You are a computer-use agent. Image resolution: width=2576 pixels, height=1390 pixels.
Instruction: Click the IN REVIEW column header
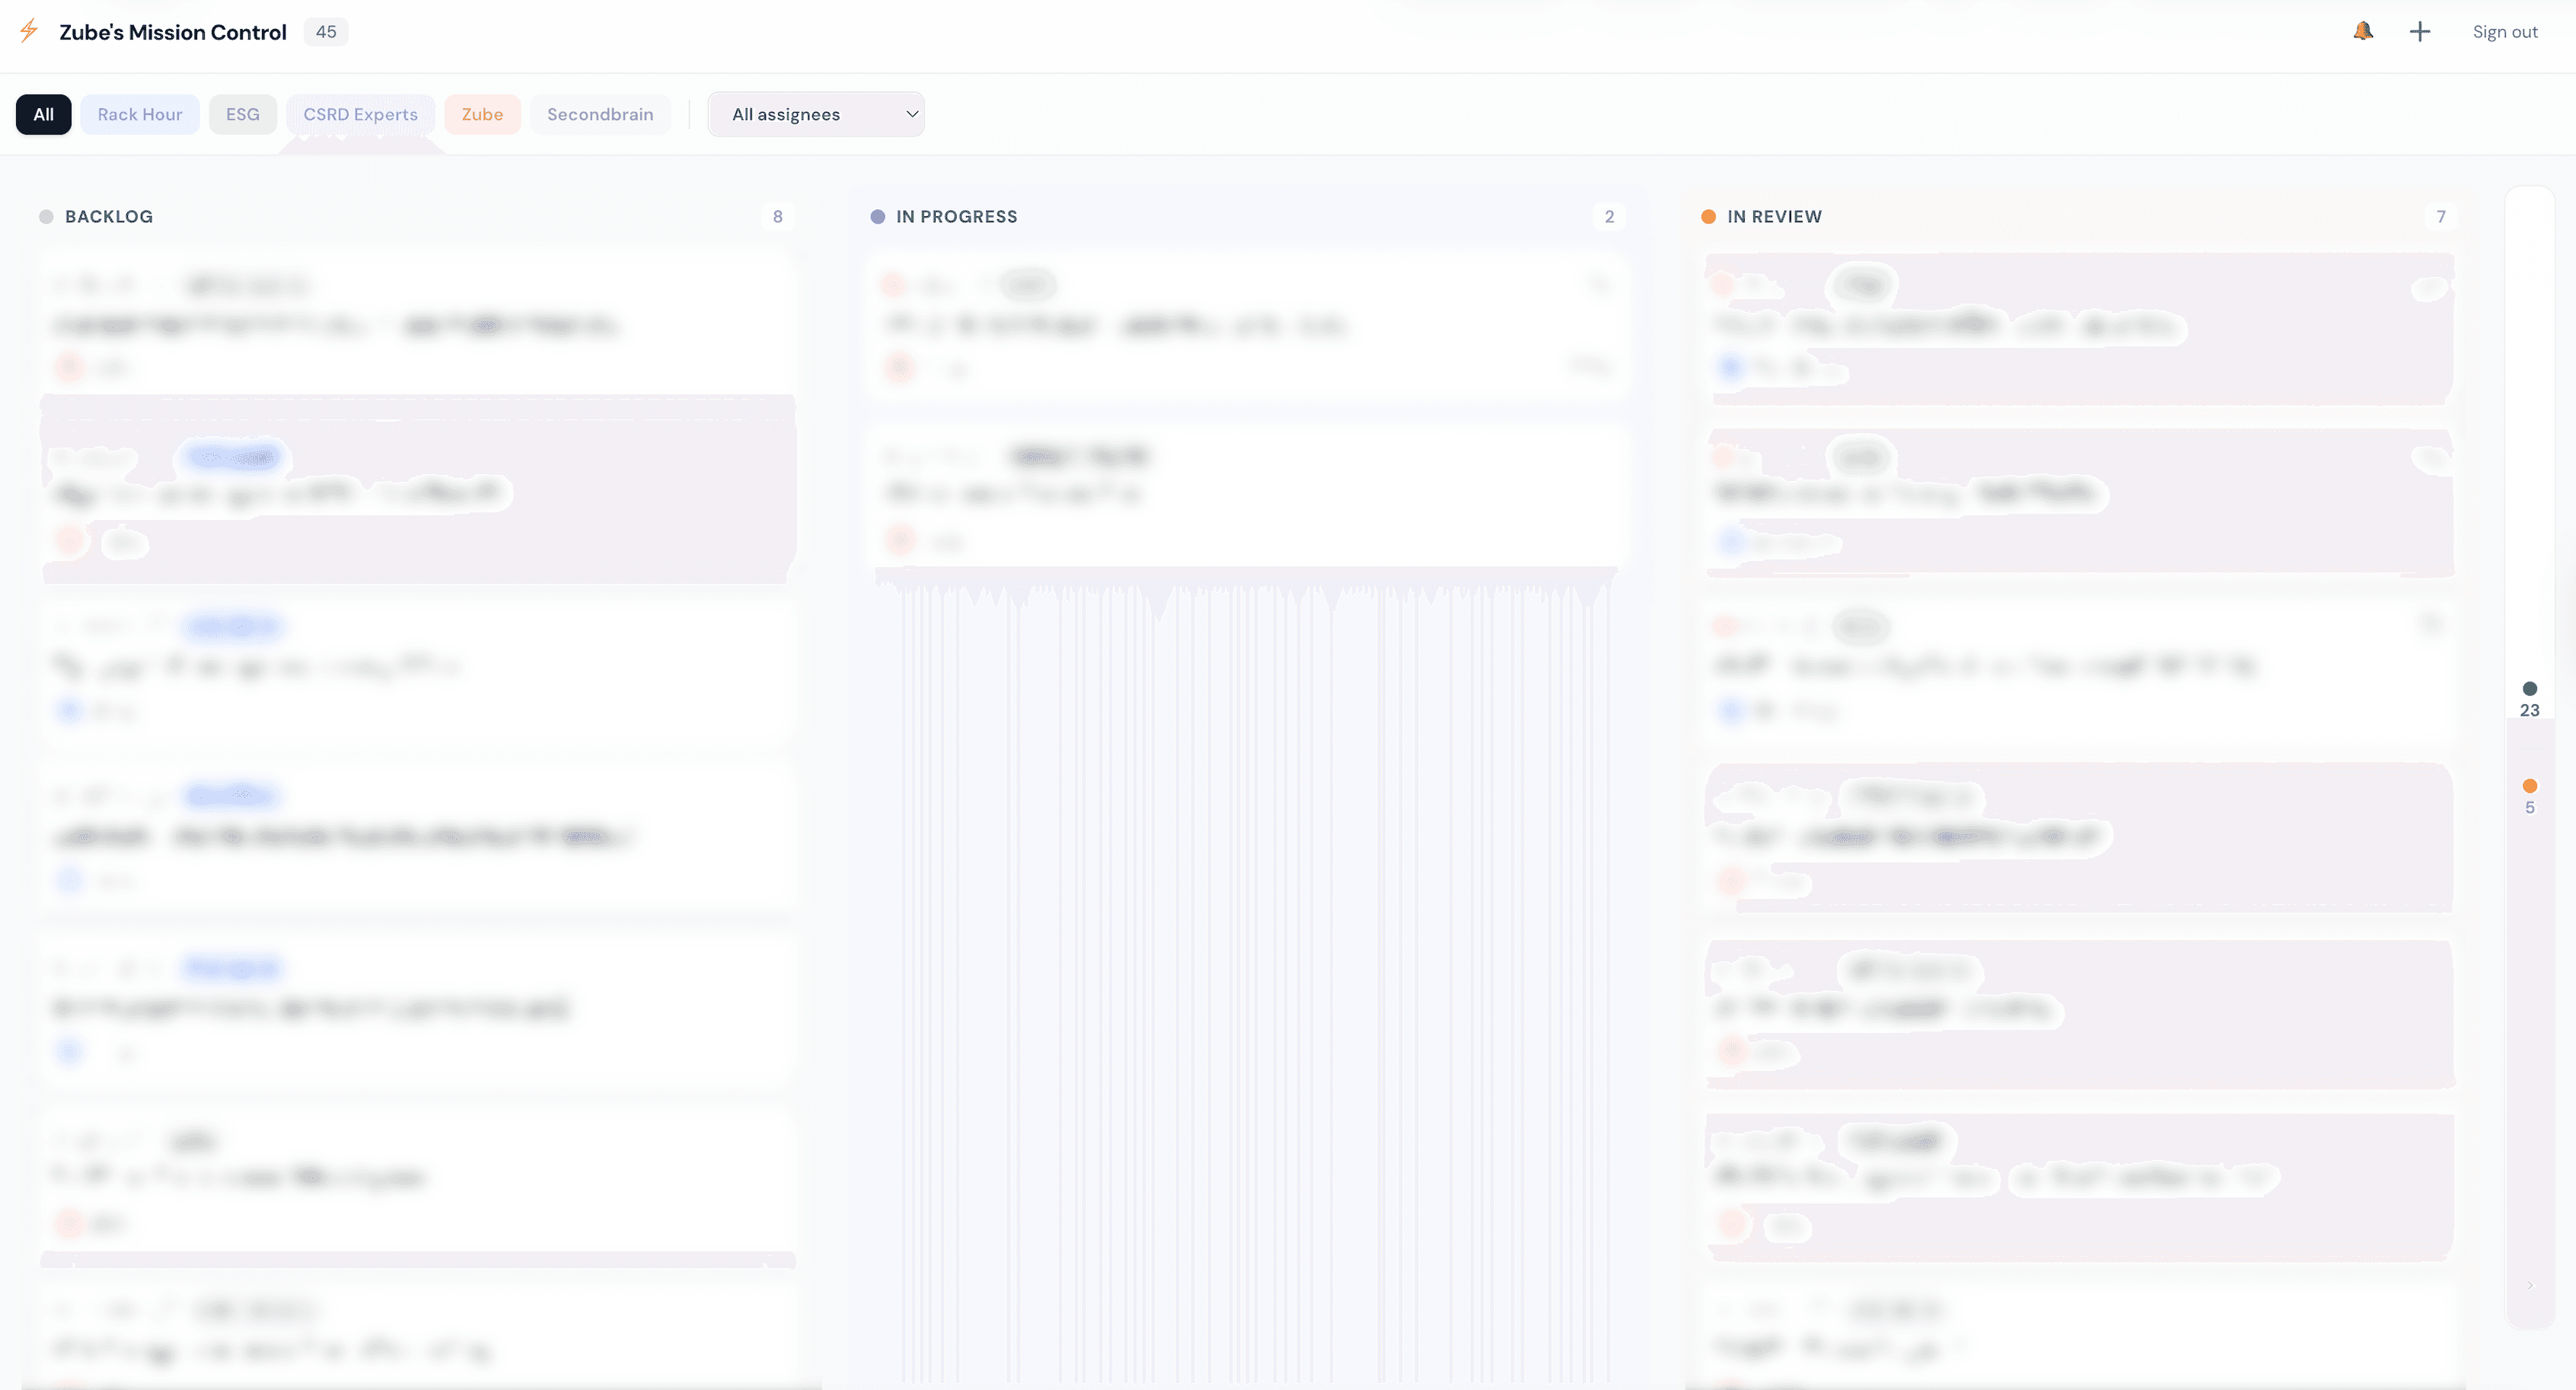[1774, 217]
